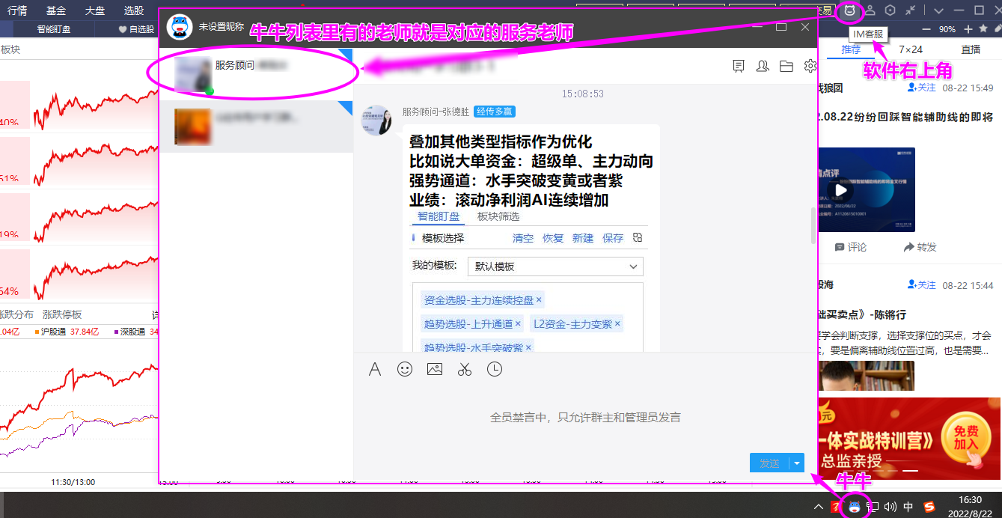Click the 牛牛 bull tray icon
Image resolution: width=1002 pixels, height=518 pixels.
tap(854, 507)
